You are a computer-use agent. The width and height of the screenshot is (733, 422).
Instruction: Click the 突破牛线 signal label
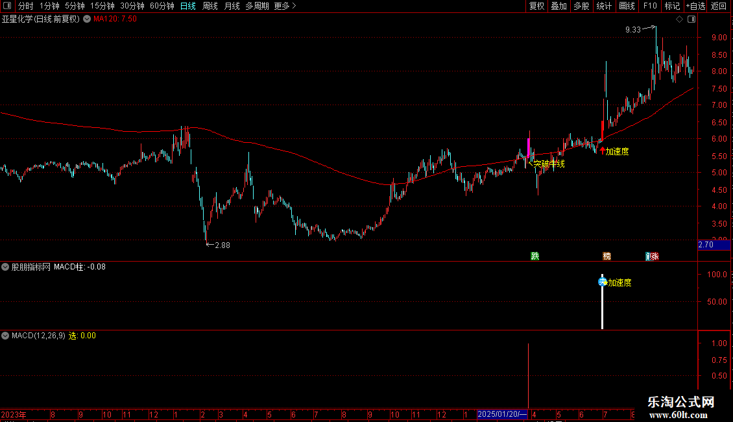tap(549, 164)
